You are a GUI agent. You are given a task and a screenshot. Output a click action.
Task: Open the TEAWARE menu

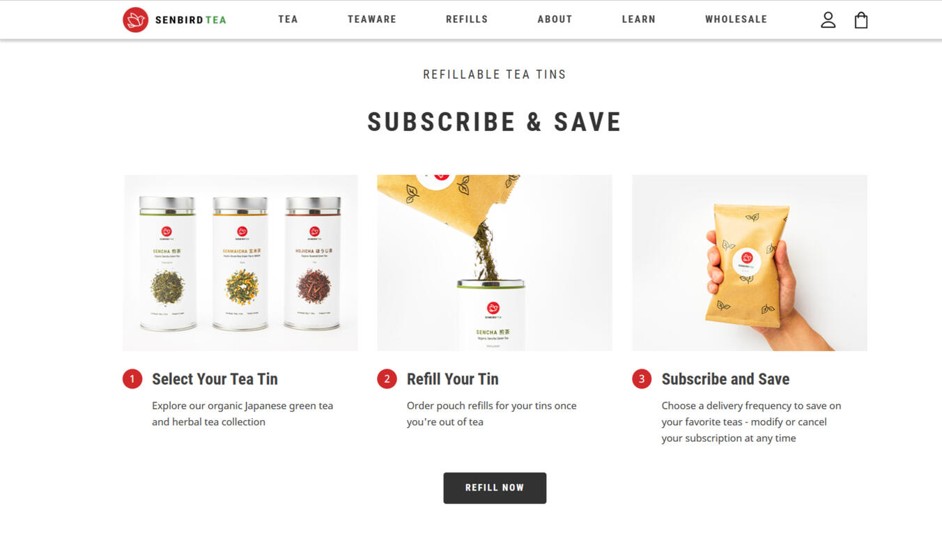pyautogui.click(x=372, y=20)
